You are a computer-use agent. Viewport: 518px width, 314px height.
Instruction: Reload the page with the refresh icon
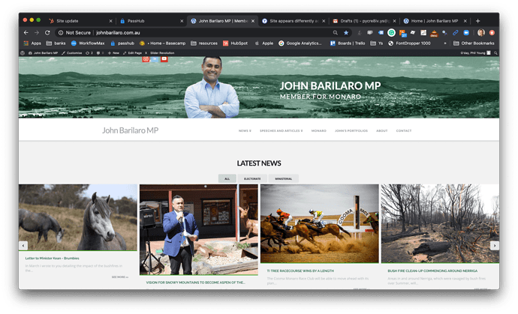(47, 33)
